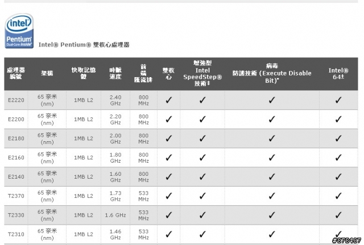Viewport: 364px width, 245px height.
Task: Click the dual-core checkmark in T2310 row
Action: (x=169, y=234)
